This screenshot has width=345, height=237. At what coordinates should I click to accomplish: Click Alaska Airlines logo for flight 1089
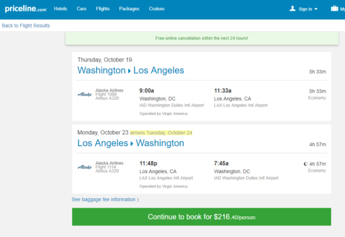[x=85, y=94]
